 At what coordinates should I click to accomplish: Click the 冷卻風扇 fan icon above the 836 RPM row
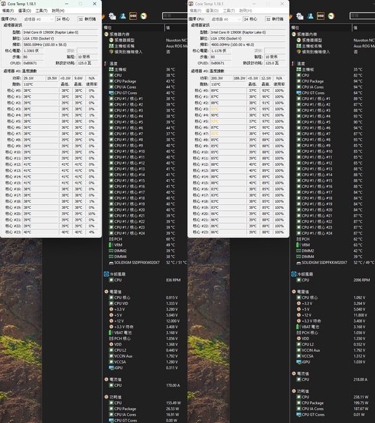click(106, 274)
